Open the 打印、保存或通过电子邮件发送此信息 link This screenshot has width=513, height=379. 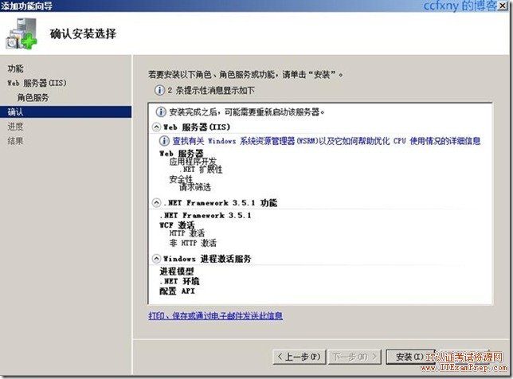tap(216, 316)
